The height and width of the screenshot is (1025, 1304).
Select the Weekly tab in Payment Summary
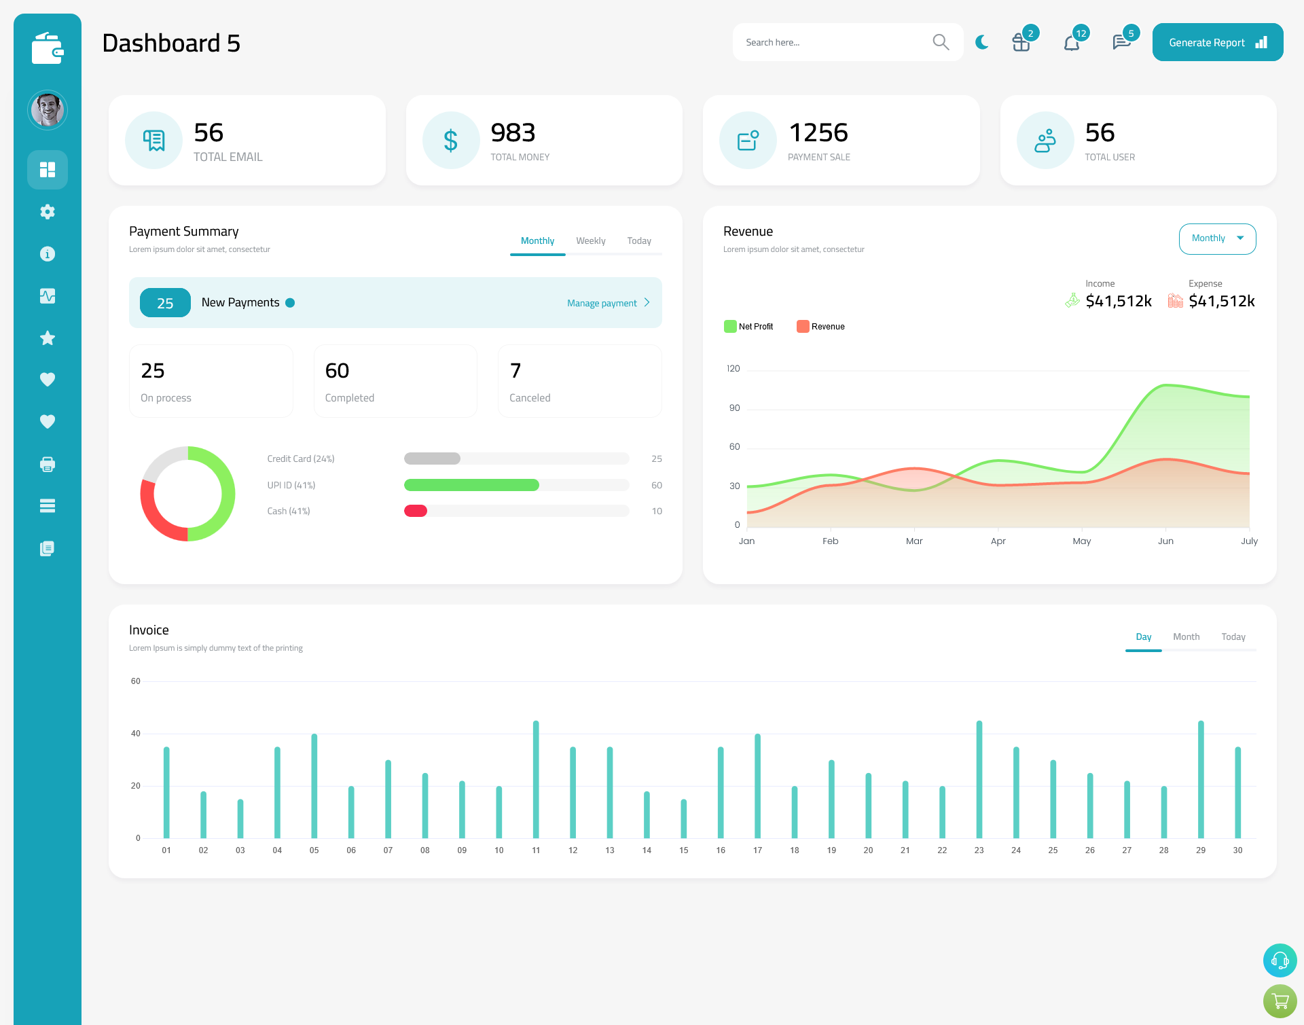tap(591, 240)
